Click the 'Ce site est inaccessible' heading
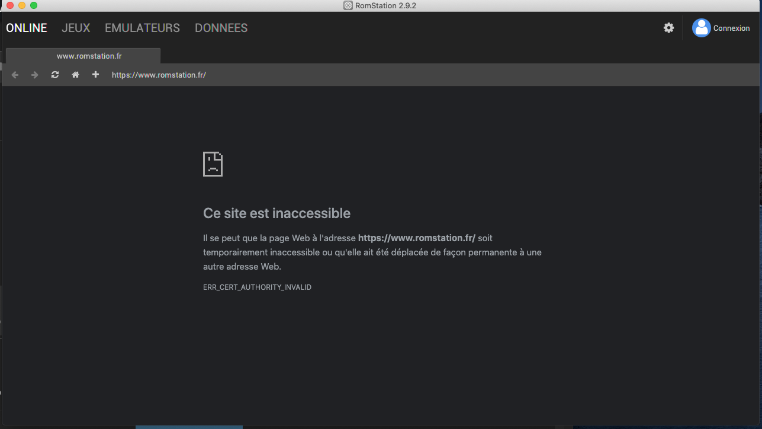This screenshot has height=429, width=762. pos(276,213)
